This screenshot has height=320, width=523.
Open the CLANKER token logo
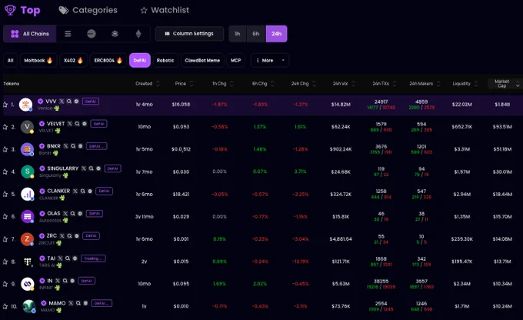click(28, 194)
